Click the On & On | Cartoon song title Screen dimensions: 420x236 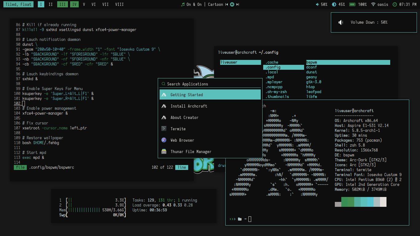point(205,4)
